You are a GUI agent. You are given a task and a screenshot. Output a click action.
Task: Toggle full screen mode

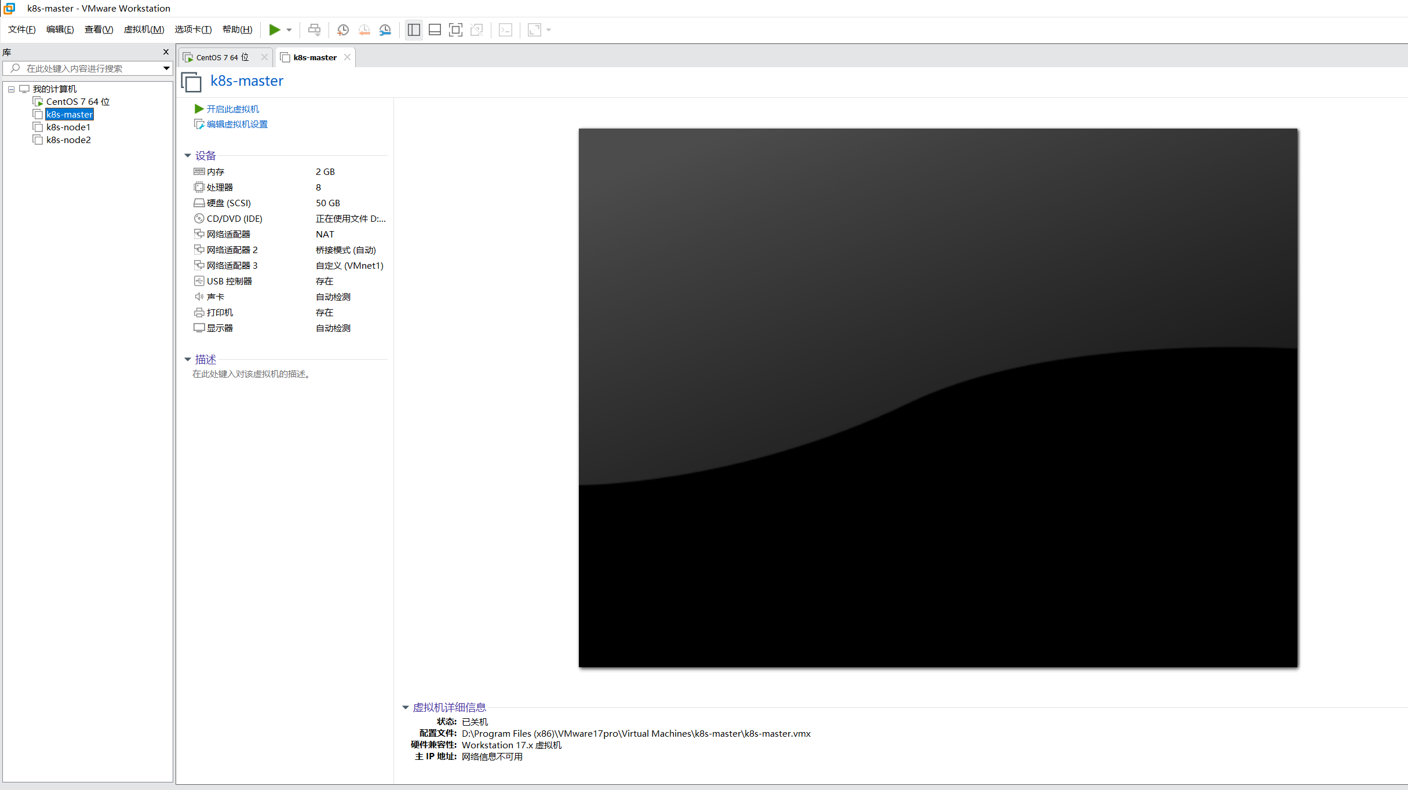(x=455, y=30)
